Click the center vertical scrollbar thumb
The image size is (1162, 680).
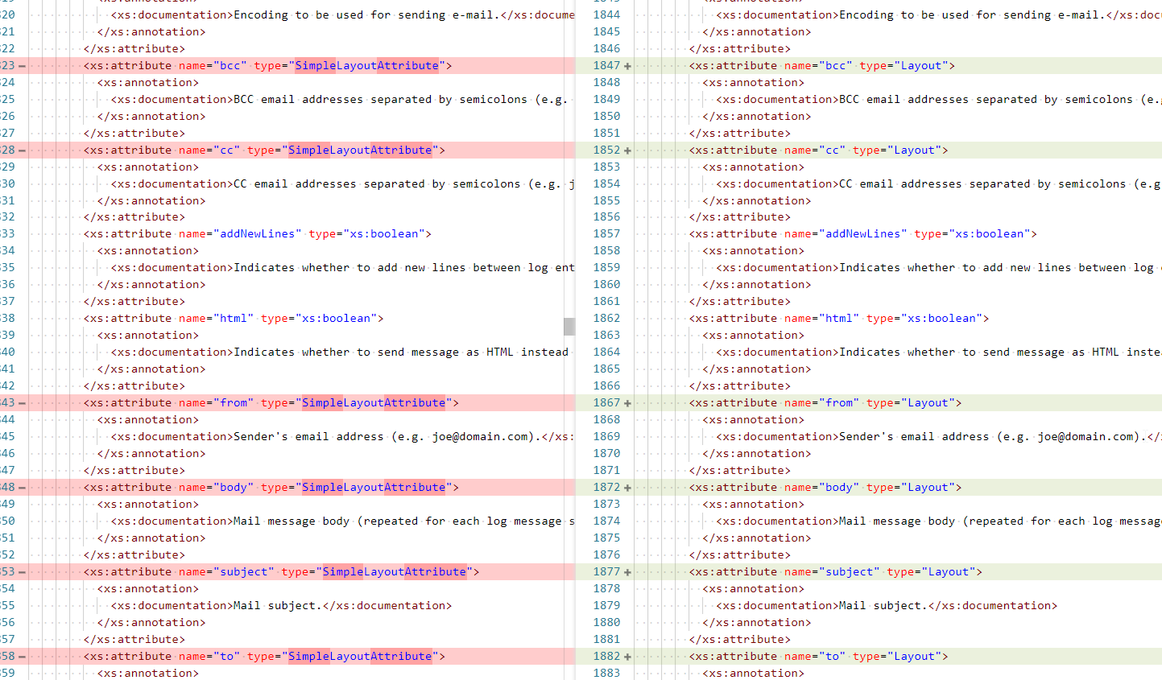[569, 326]
